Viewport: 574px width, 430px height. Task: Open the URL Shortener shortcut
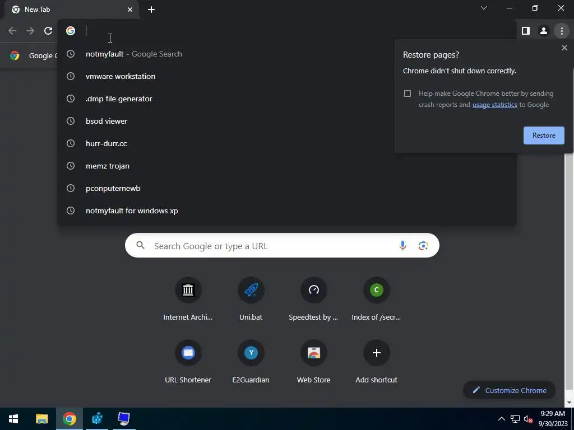(188, 362)
